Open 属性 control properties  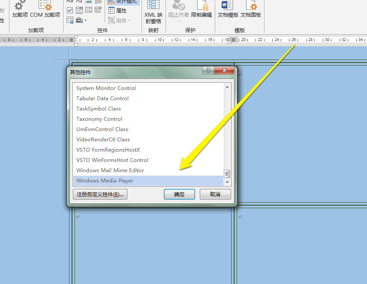click(x=117, y=11)
